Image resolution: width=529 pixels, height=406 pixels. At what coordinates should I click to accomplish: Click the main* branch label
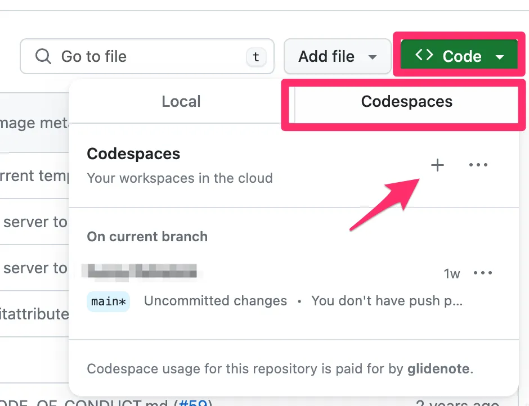pyautogui.click(x=108, y=301)
